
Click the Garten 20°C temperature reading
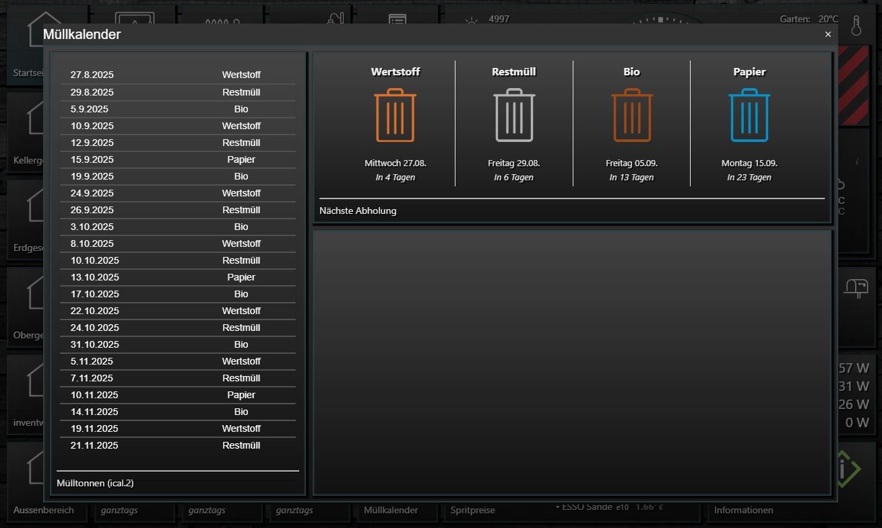(x=809, y=19)
